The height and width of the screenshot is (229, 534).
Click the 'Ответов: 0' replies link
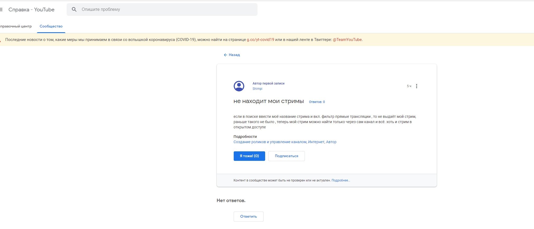click(317, 102)
